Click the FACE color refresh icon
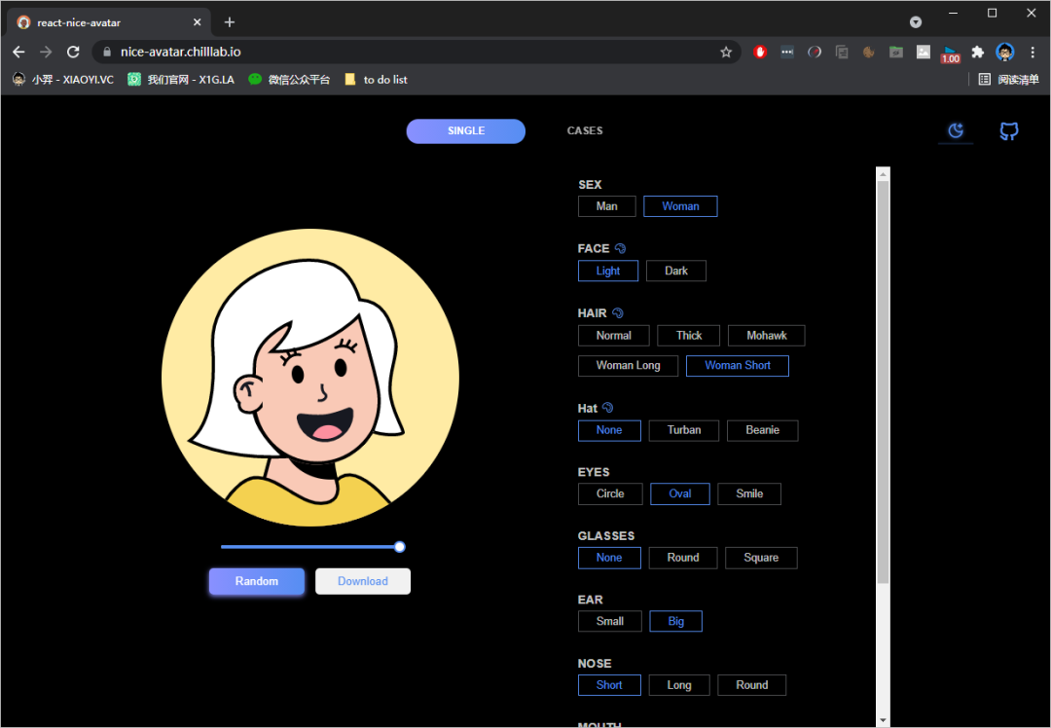Viewport: 1051px width, 728px height. tap(621, 248)
